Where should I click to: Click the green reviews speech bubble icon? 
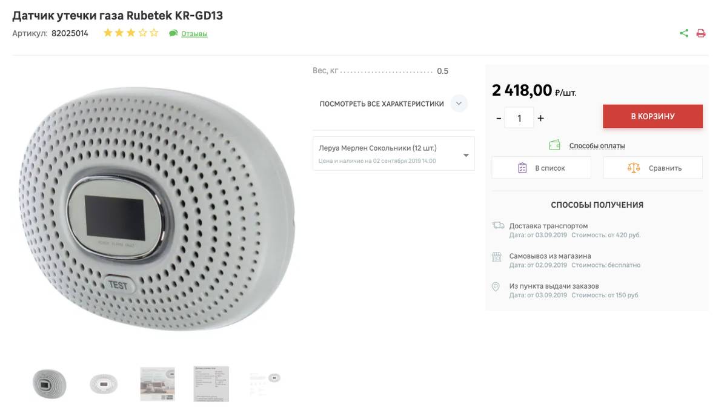click(x=173, y=33)
